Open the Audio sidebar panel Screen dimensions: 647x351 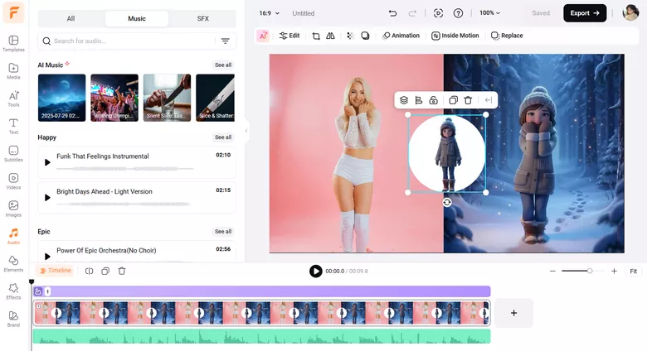[x=13, y=237]
